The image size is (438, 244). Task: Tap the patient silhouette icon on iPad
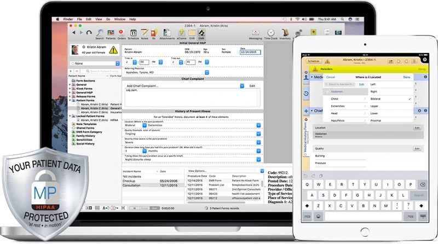click(x=306, y=77)
